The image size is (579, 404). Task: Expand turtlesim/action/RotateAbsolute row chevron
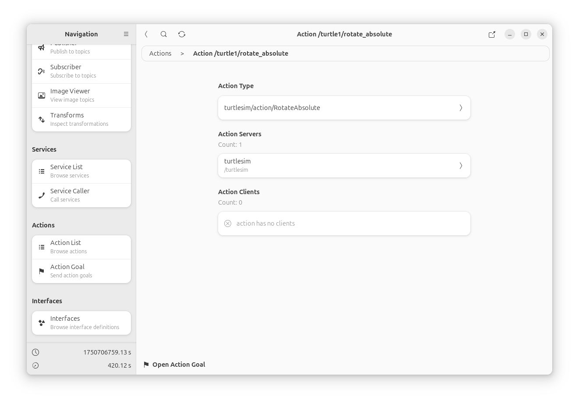click(x=461, y=108)
